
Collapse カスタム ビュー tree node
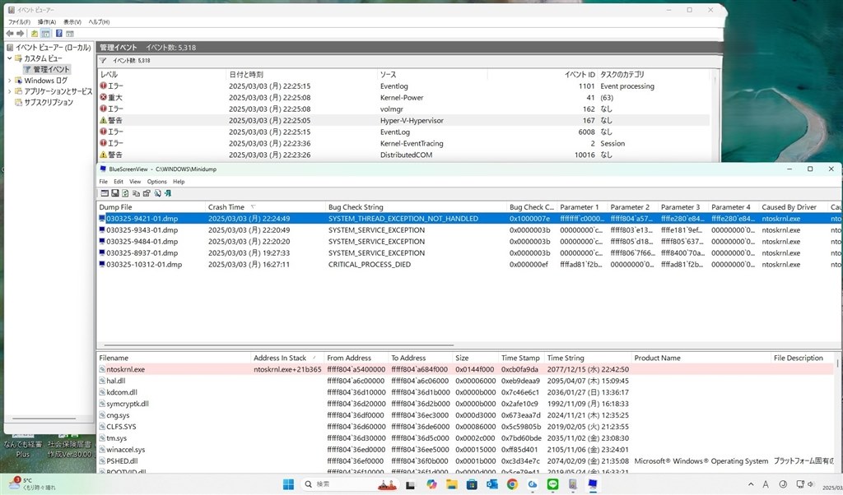[x=10, y=58]
